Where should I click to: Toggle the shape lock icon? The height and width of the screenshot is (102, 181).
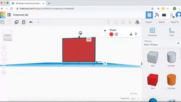[x=131, y=34]
